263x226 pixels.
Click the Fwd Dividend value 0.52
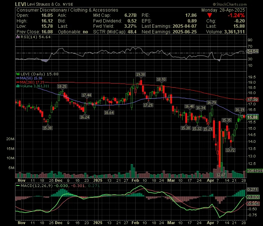coord(132,21)
